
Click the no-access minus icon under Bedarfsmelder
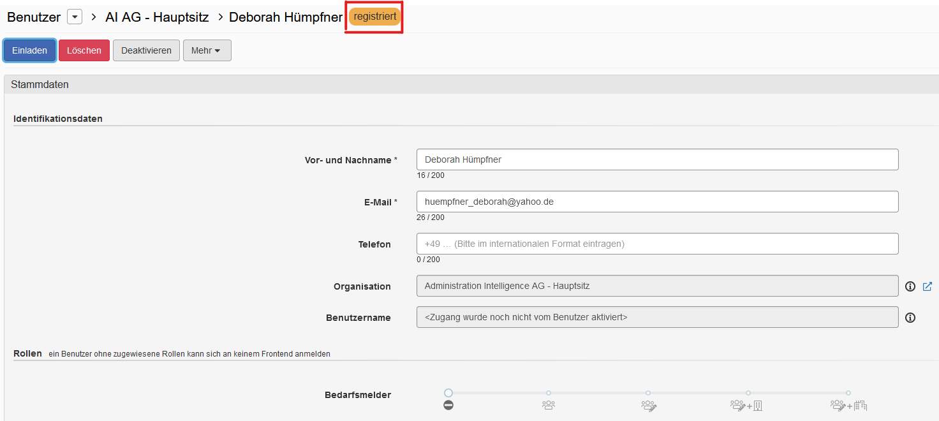(448, 405)
